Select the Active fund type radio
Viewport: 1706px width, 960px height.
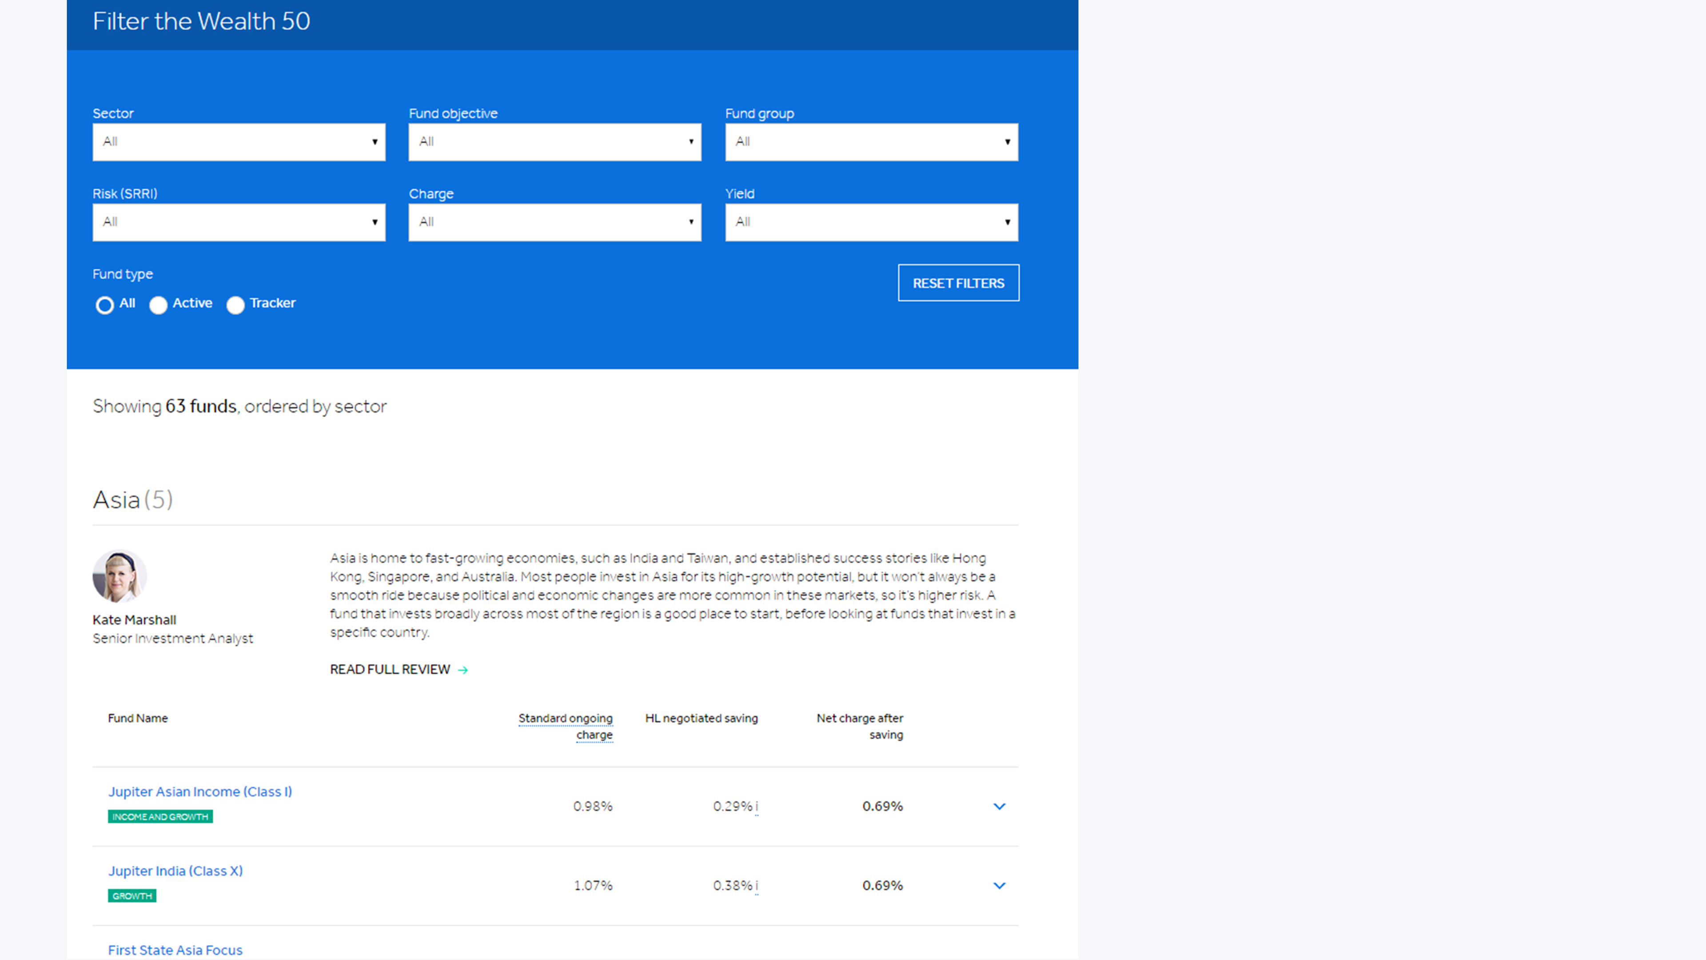[158, 305]
